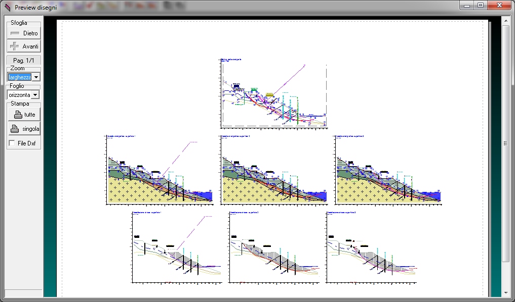The height and width of the screenshot is (302, 515).
Task: Maximize the Preview disegni window
Action: 481,5
